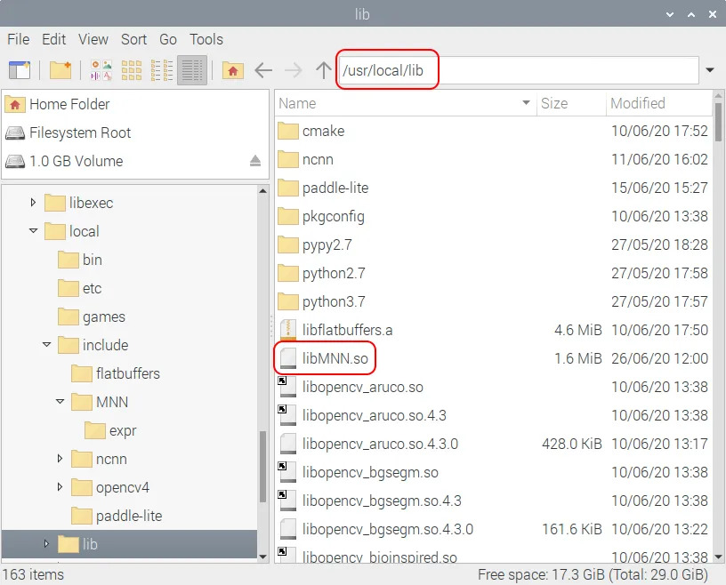Open the File menu
The width and height of the screenshot is (726, 585).
click(19, 39)
